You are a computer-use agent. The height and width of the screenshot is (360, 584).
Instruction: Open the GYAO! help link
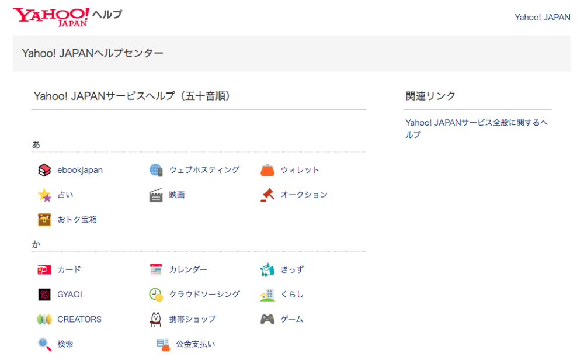point(69,295)
